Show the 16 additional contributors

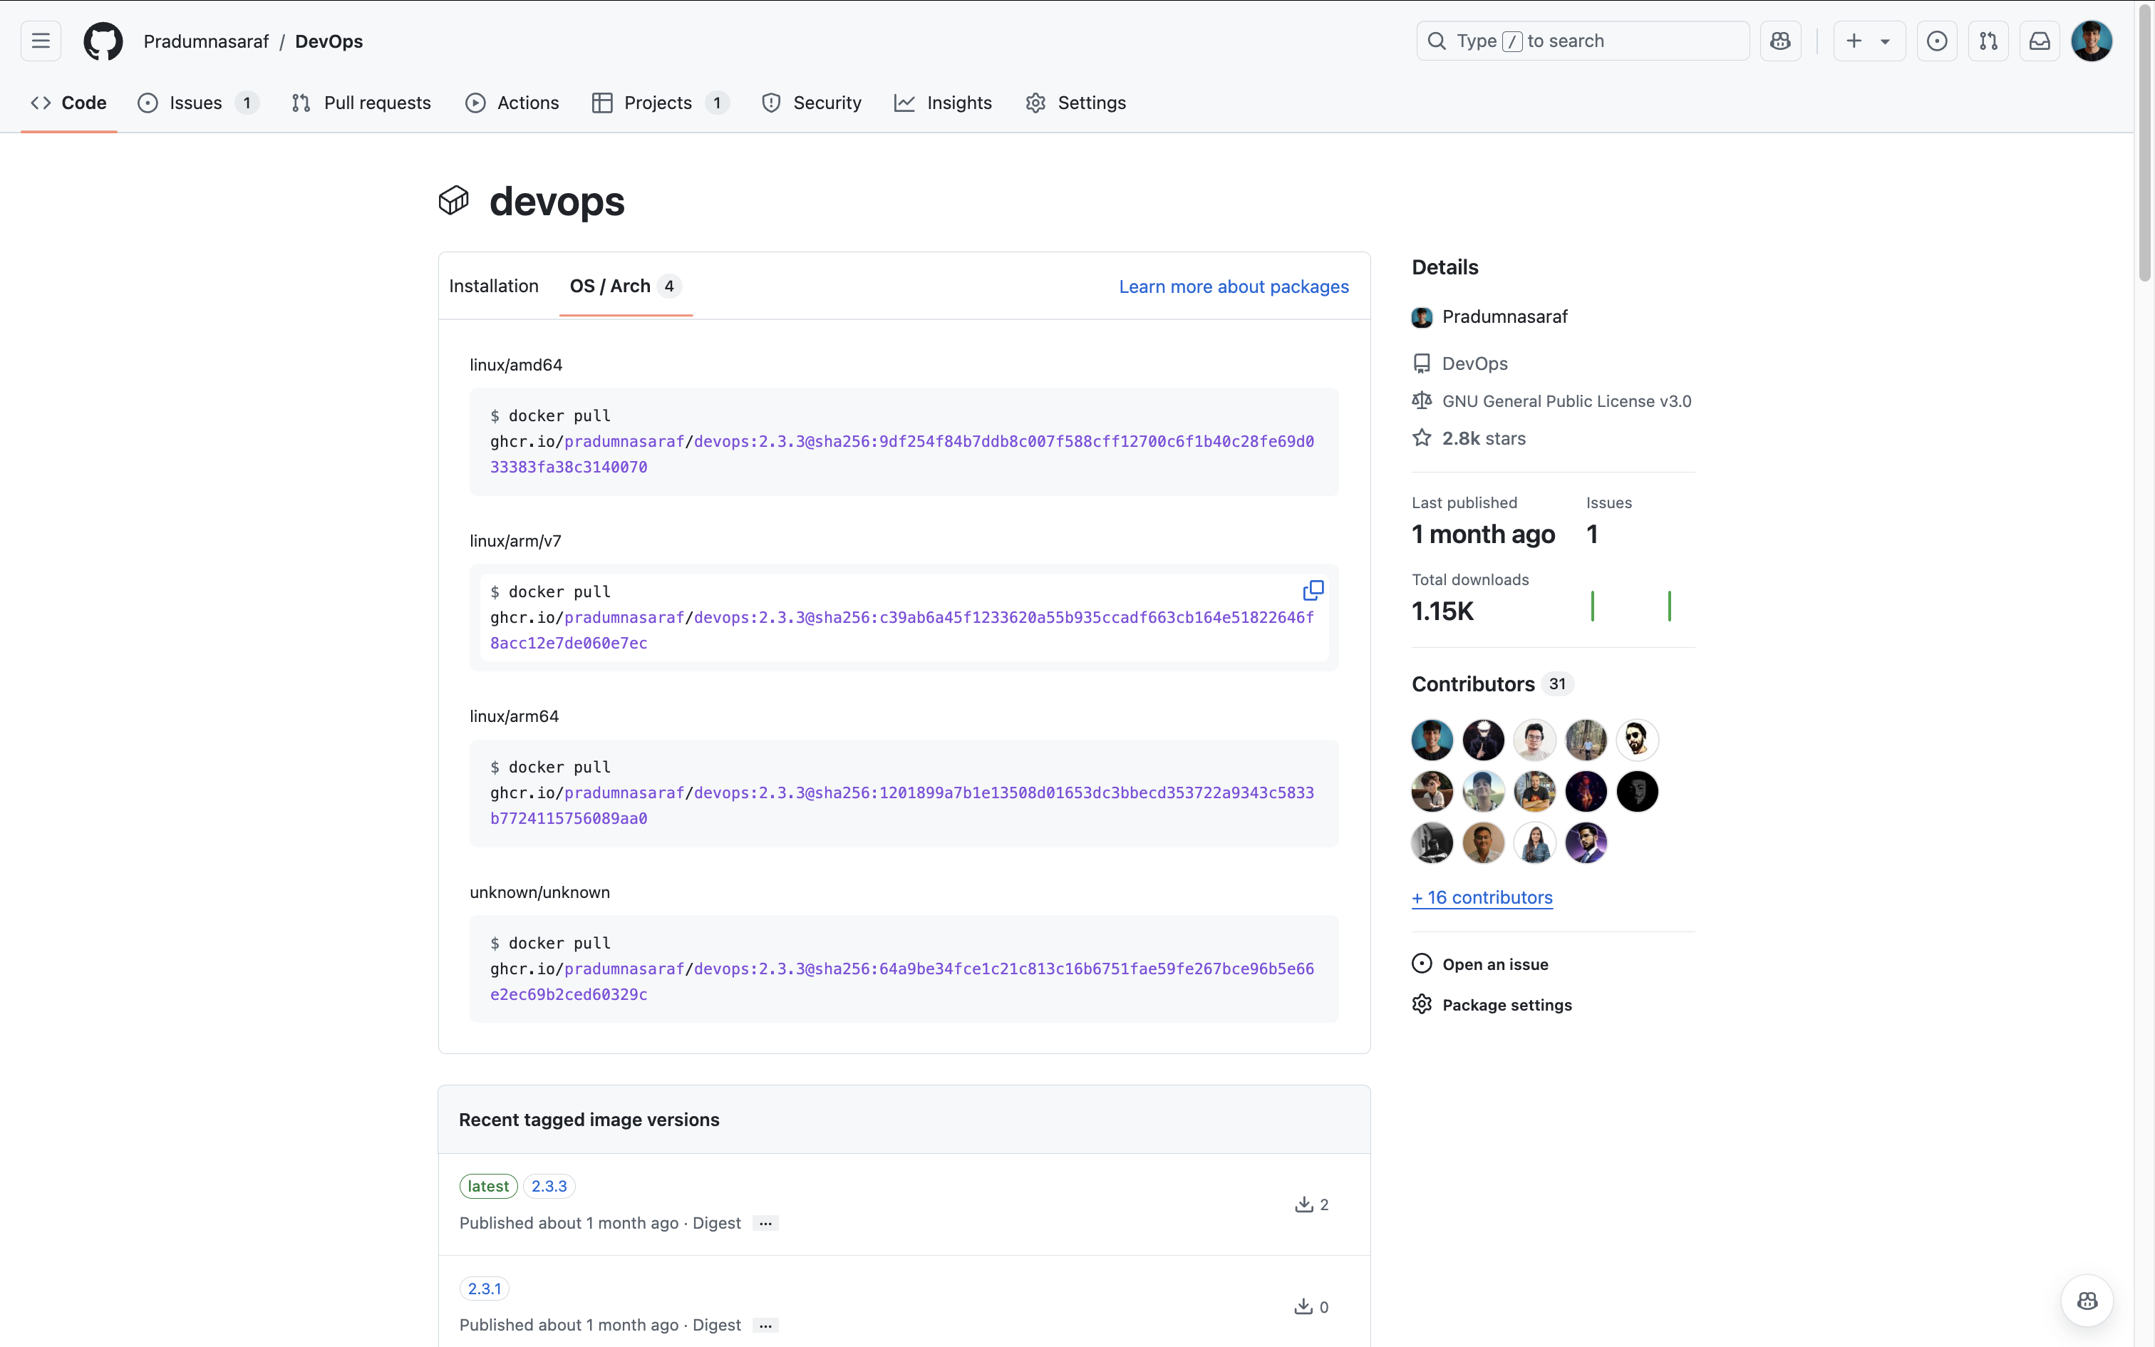pyautogui.click(x=1481, y=897)
